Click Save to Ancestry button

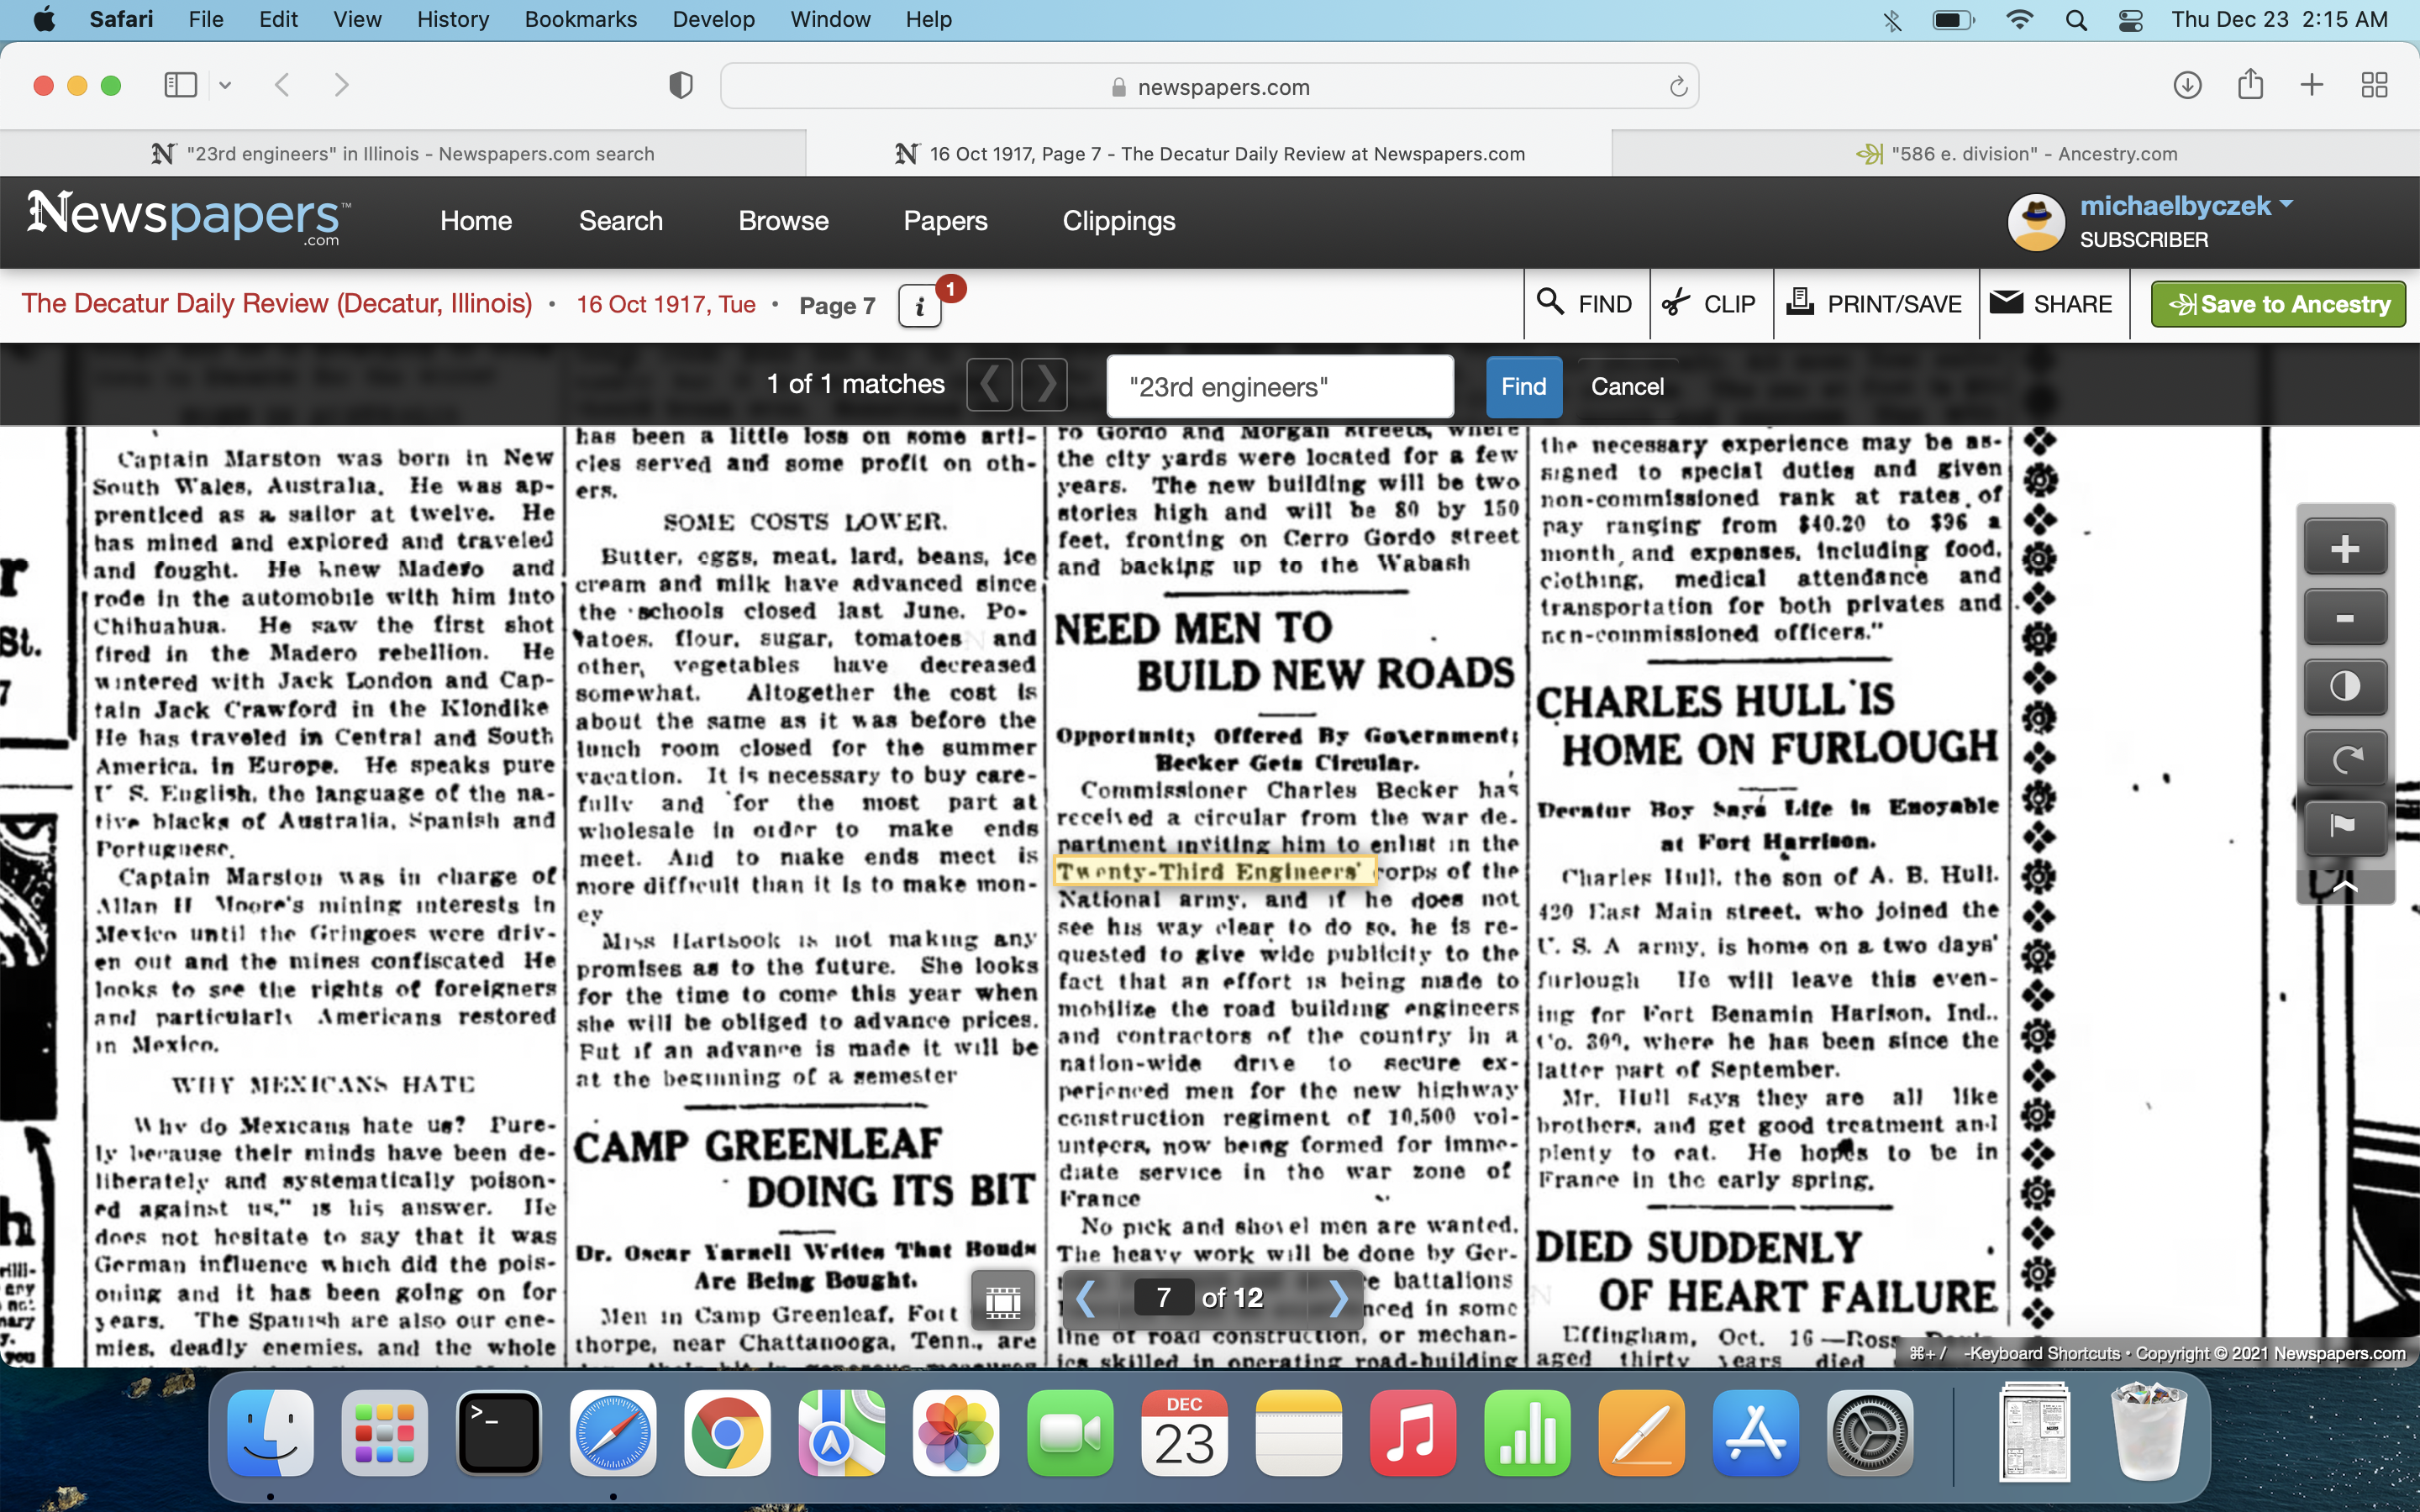(2278, 304)
